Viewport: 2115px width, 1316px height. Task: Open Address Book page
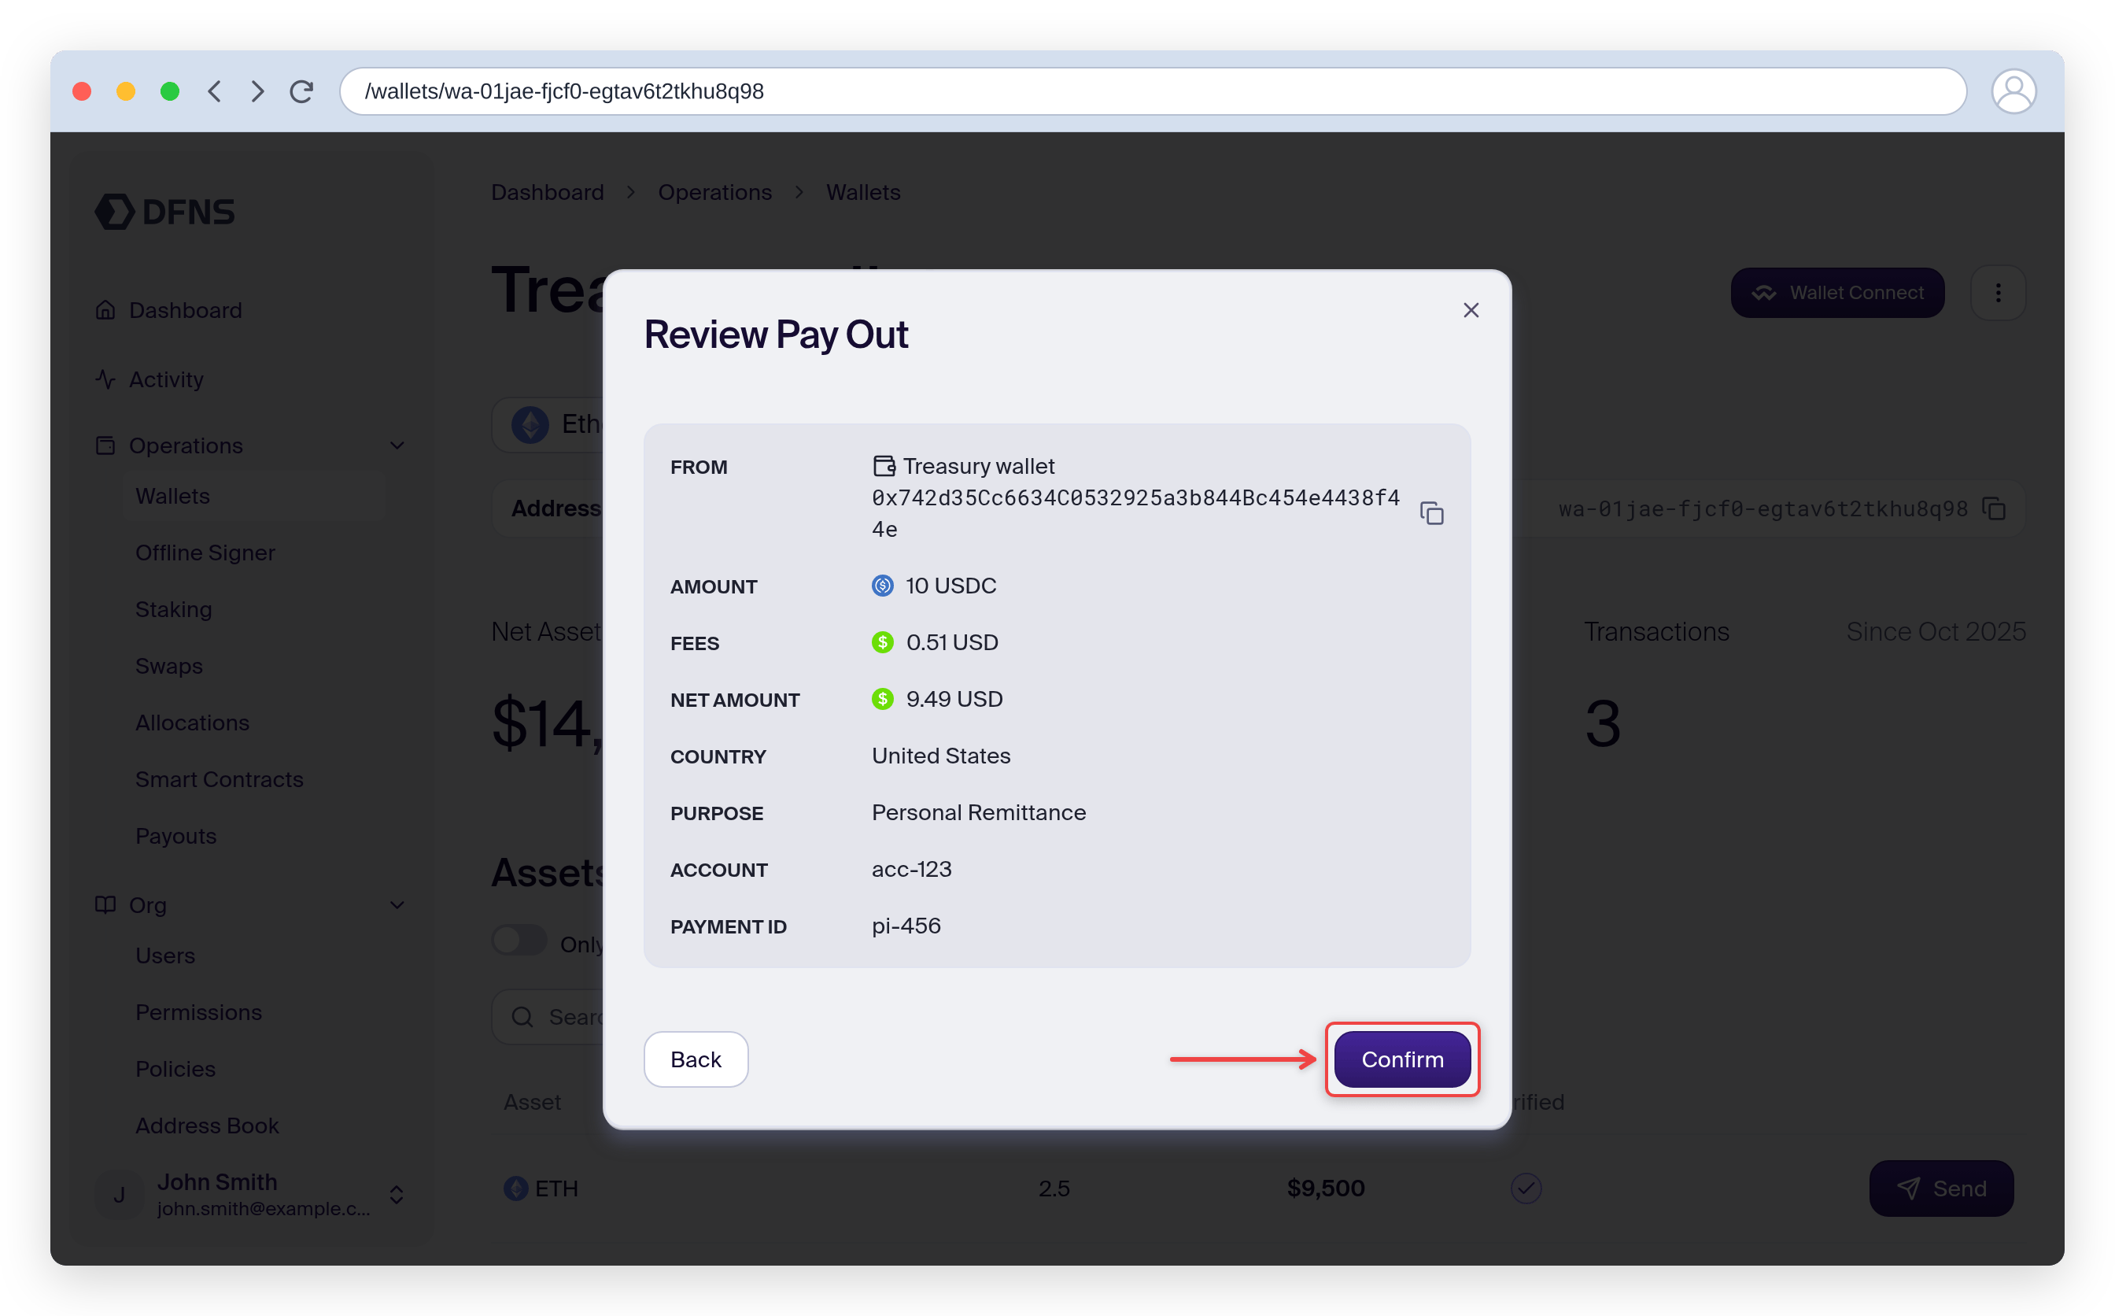[x=207, y=1126]
